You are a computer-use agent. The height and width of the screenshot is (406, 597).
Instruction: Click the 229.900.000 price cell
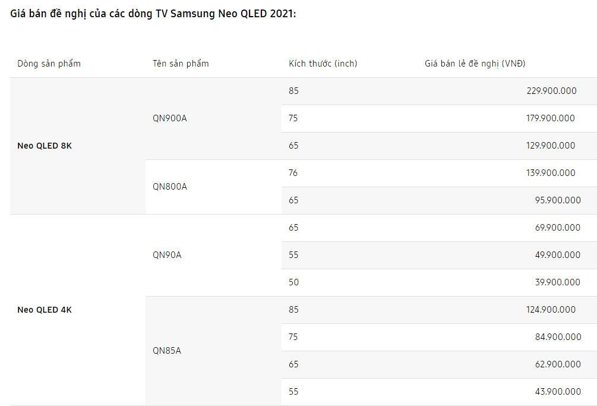pyautogui.click(x=551, y=91)
